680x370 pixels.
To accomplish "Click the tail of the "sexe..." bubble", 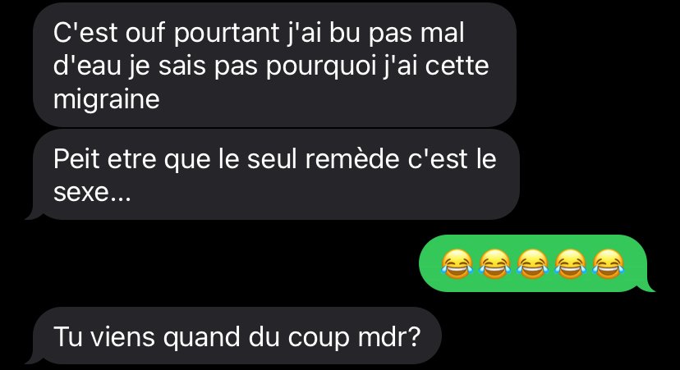I will point(32,215).
